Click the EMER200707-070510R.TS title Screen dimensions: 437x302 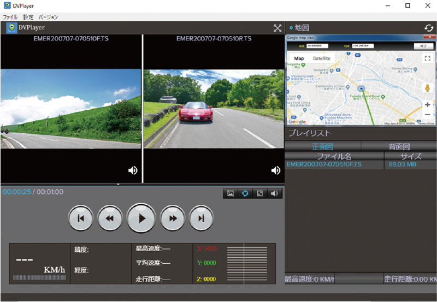click(x=214, y=38)
